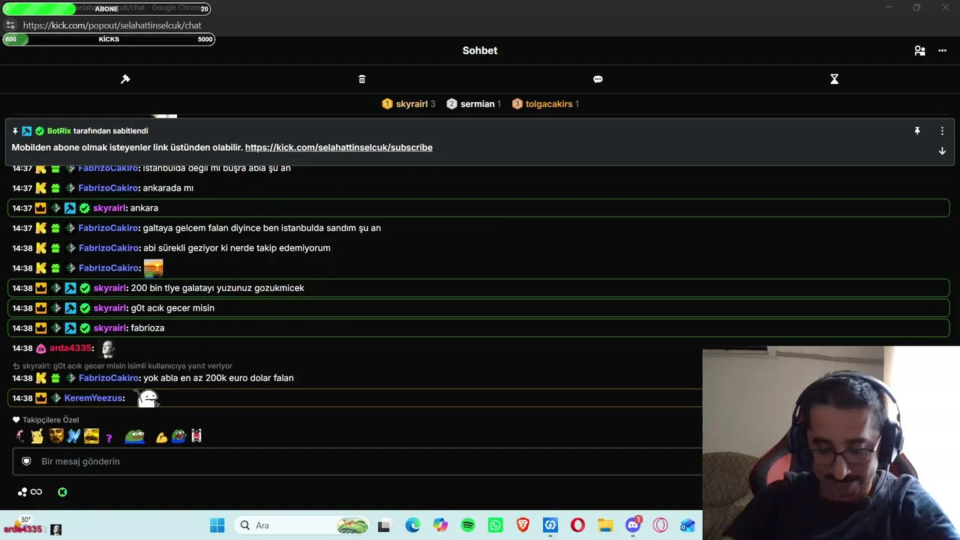Viewport: 960px width, 540px height.
Task: Click the browser site info icon
Action: point(10,25)
